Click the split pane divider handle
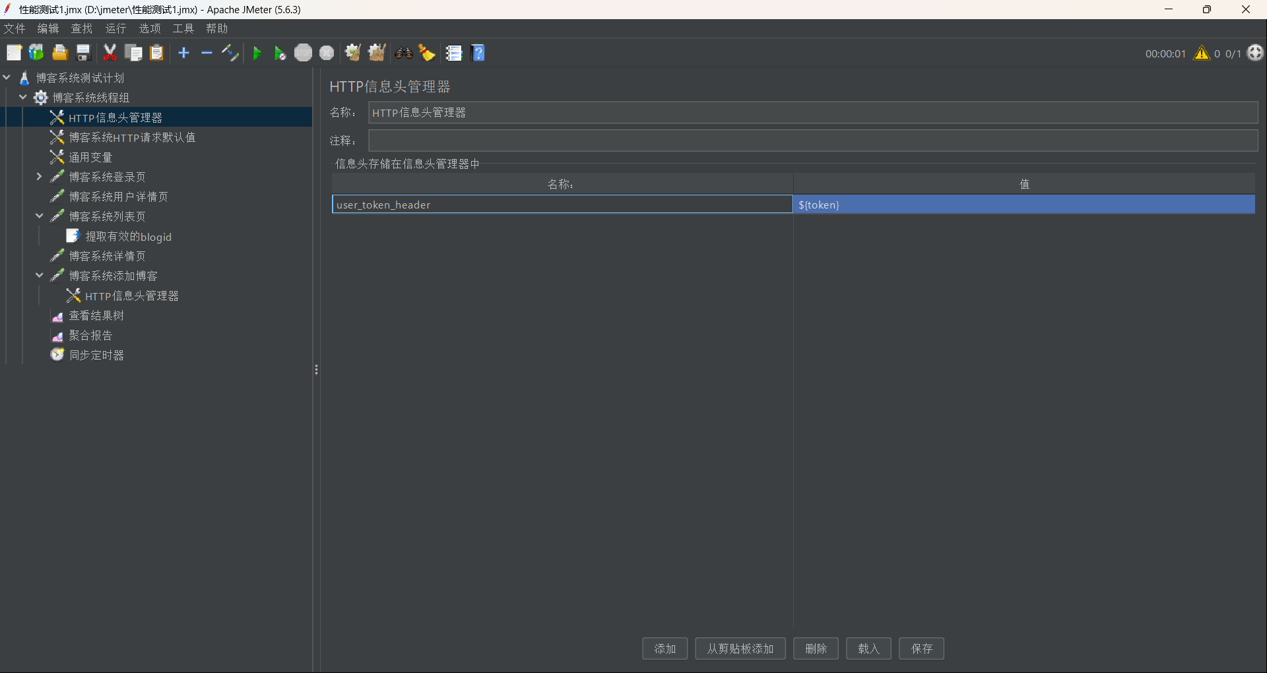Viewport: 1267px width, 673px height. click(x=316, y=369)
